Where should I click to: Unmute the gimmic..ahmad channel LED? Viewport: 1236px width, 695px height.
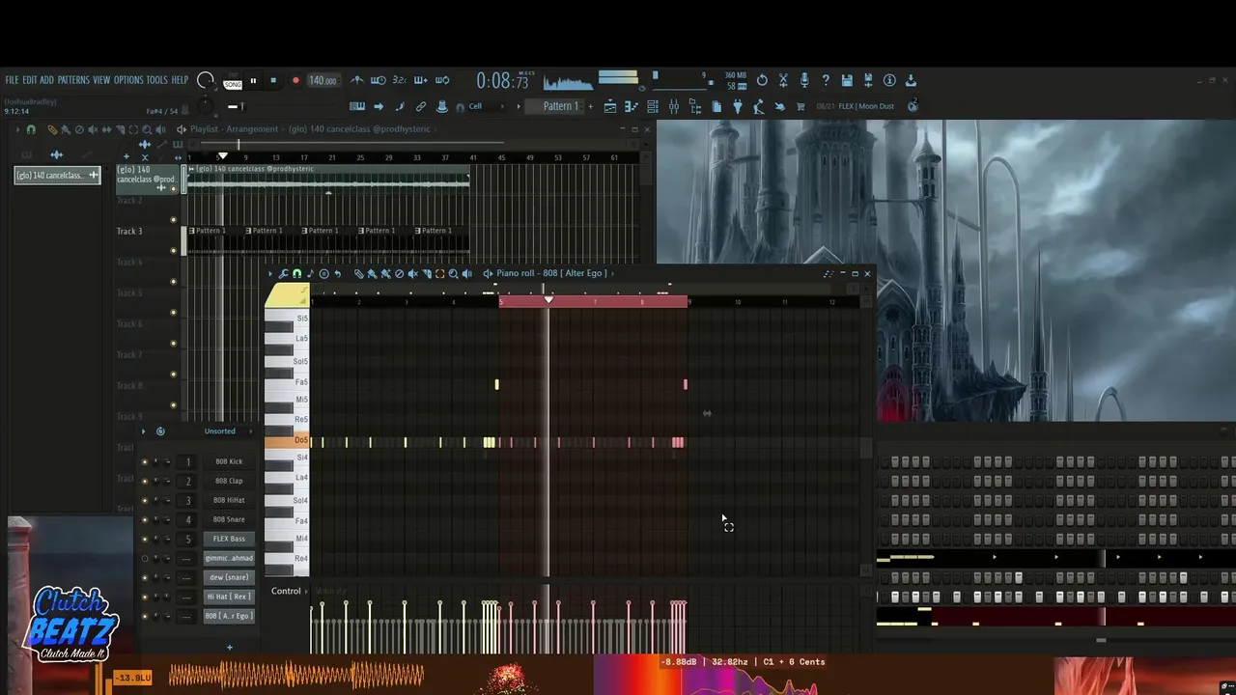[x=145, y=558]
